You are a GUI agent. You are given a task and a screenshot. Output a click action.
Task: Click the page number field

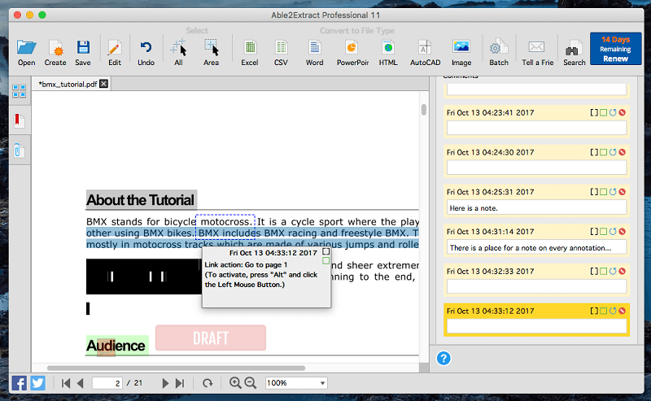pyautogui.click(x=107, y=383)
